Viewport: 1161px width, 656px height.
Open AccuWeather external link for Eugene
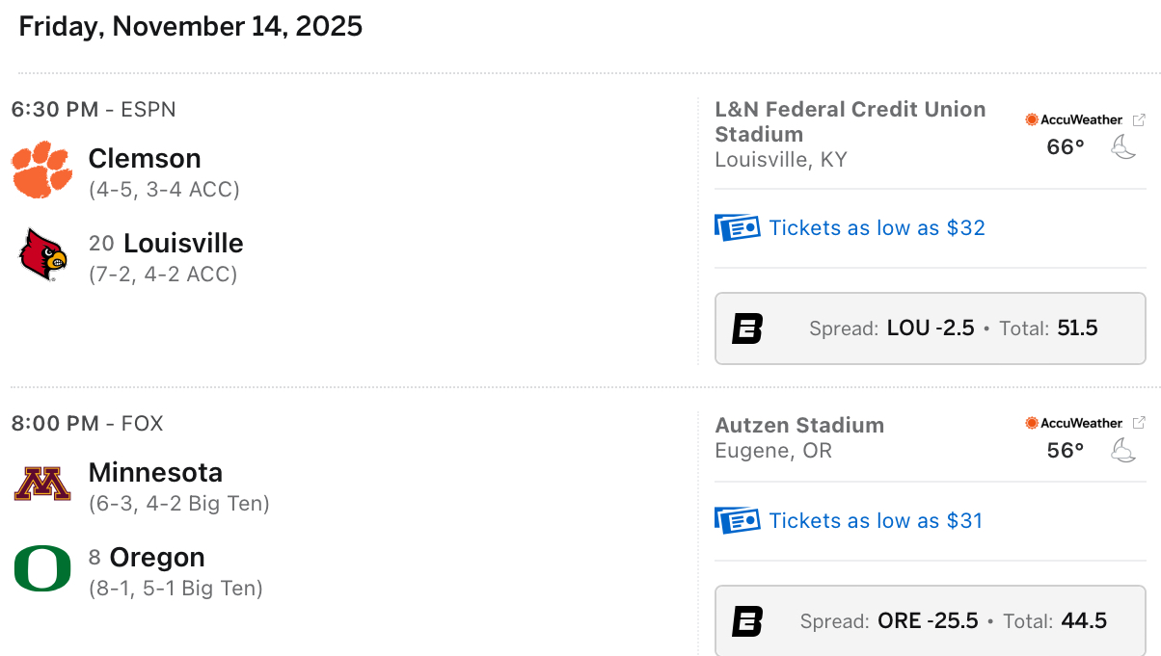1139,423
